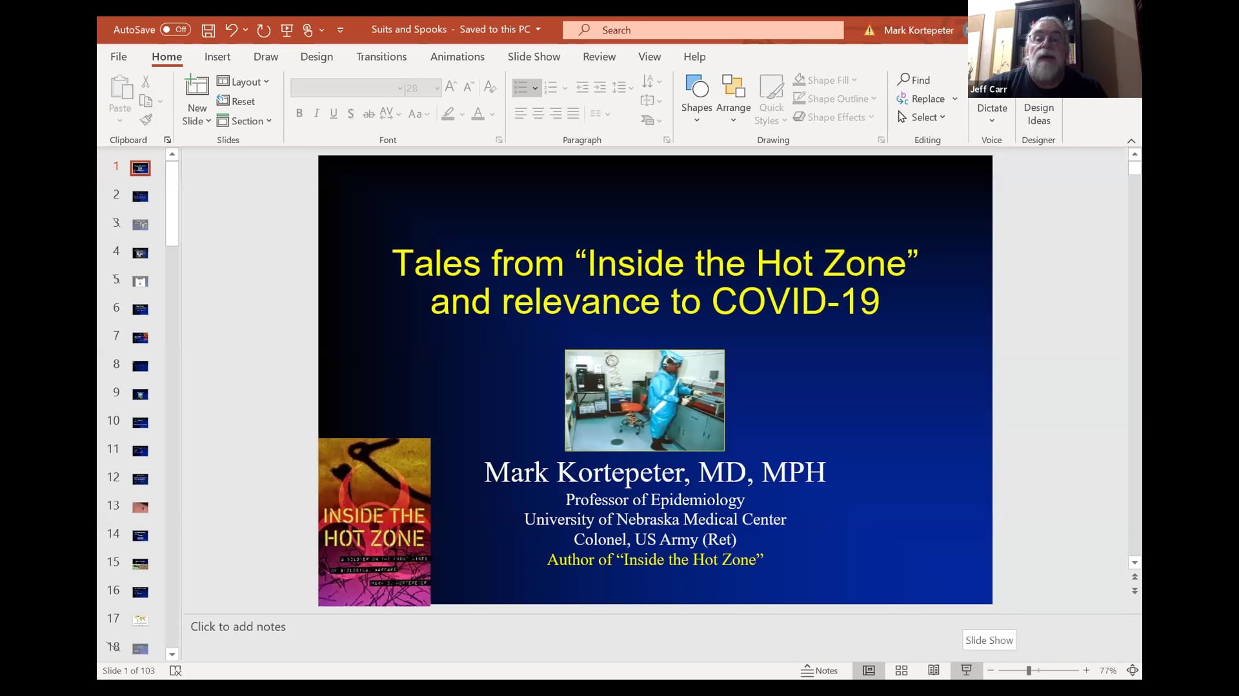Click the Undo arrow icon
The height and width of the screenshot is (696, 1239).
pyautogui.click(x=231, y=30)
